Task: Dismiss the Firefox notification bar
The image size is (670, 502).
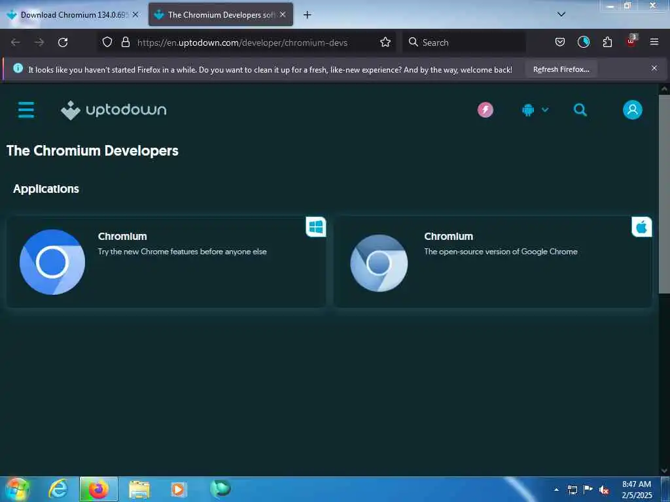Action: tap(654, 68)
